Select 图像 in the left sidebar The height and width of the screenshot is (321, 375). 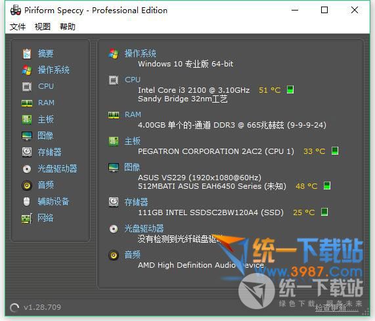coord(45,136)
